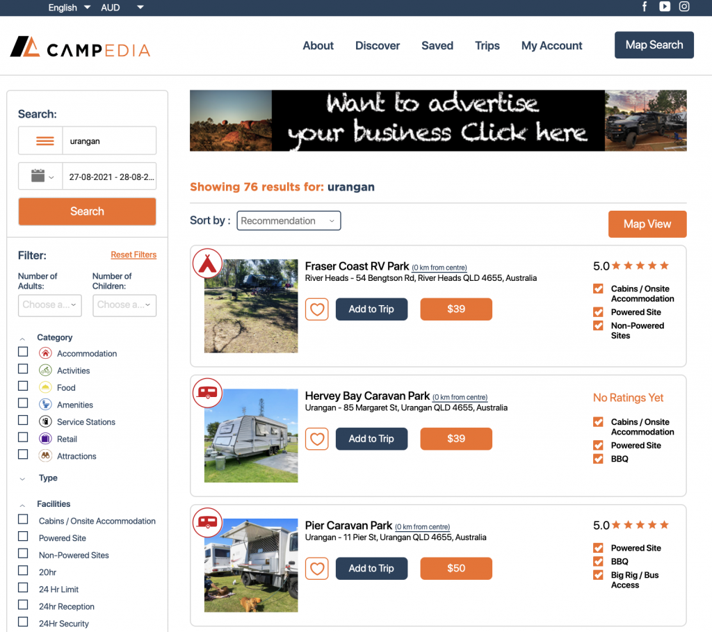The height and width of the screenshot is (632, 712).
Task: Open the Number of Adults dropdown
Action: [x=50, y=305]
